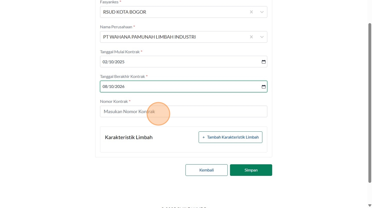
Task: Clear the Fasyankes selection with X
Action: pos(251,12)
